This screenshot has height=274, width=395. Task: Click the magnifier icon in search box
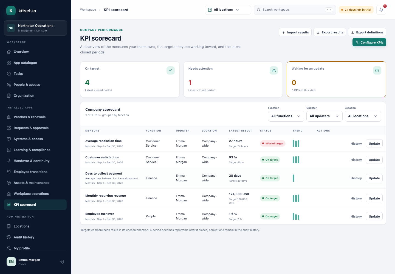pyautogui.click(x=259, y=10)
